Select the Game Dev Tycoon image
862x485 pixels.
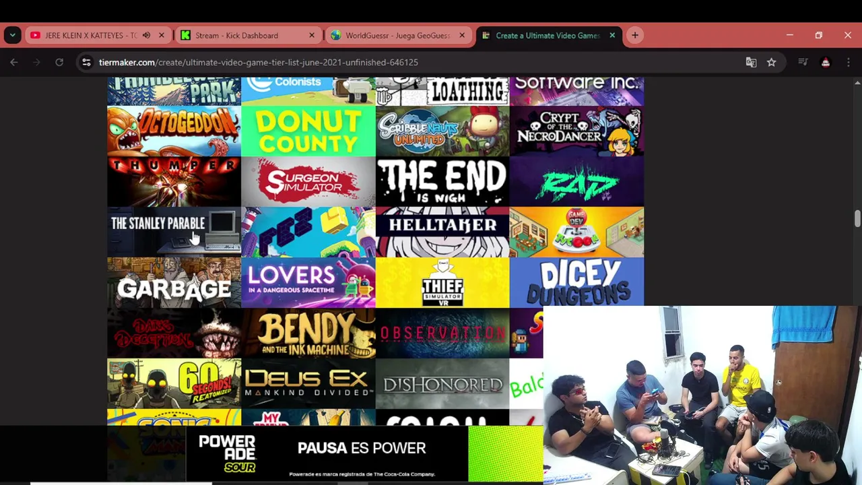[x=576, y=232]
